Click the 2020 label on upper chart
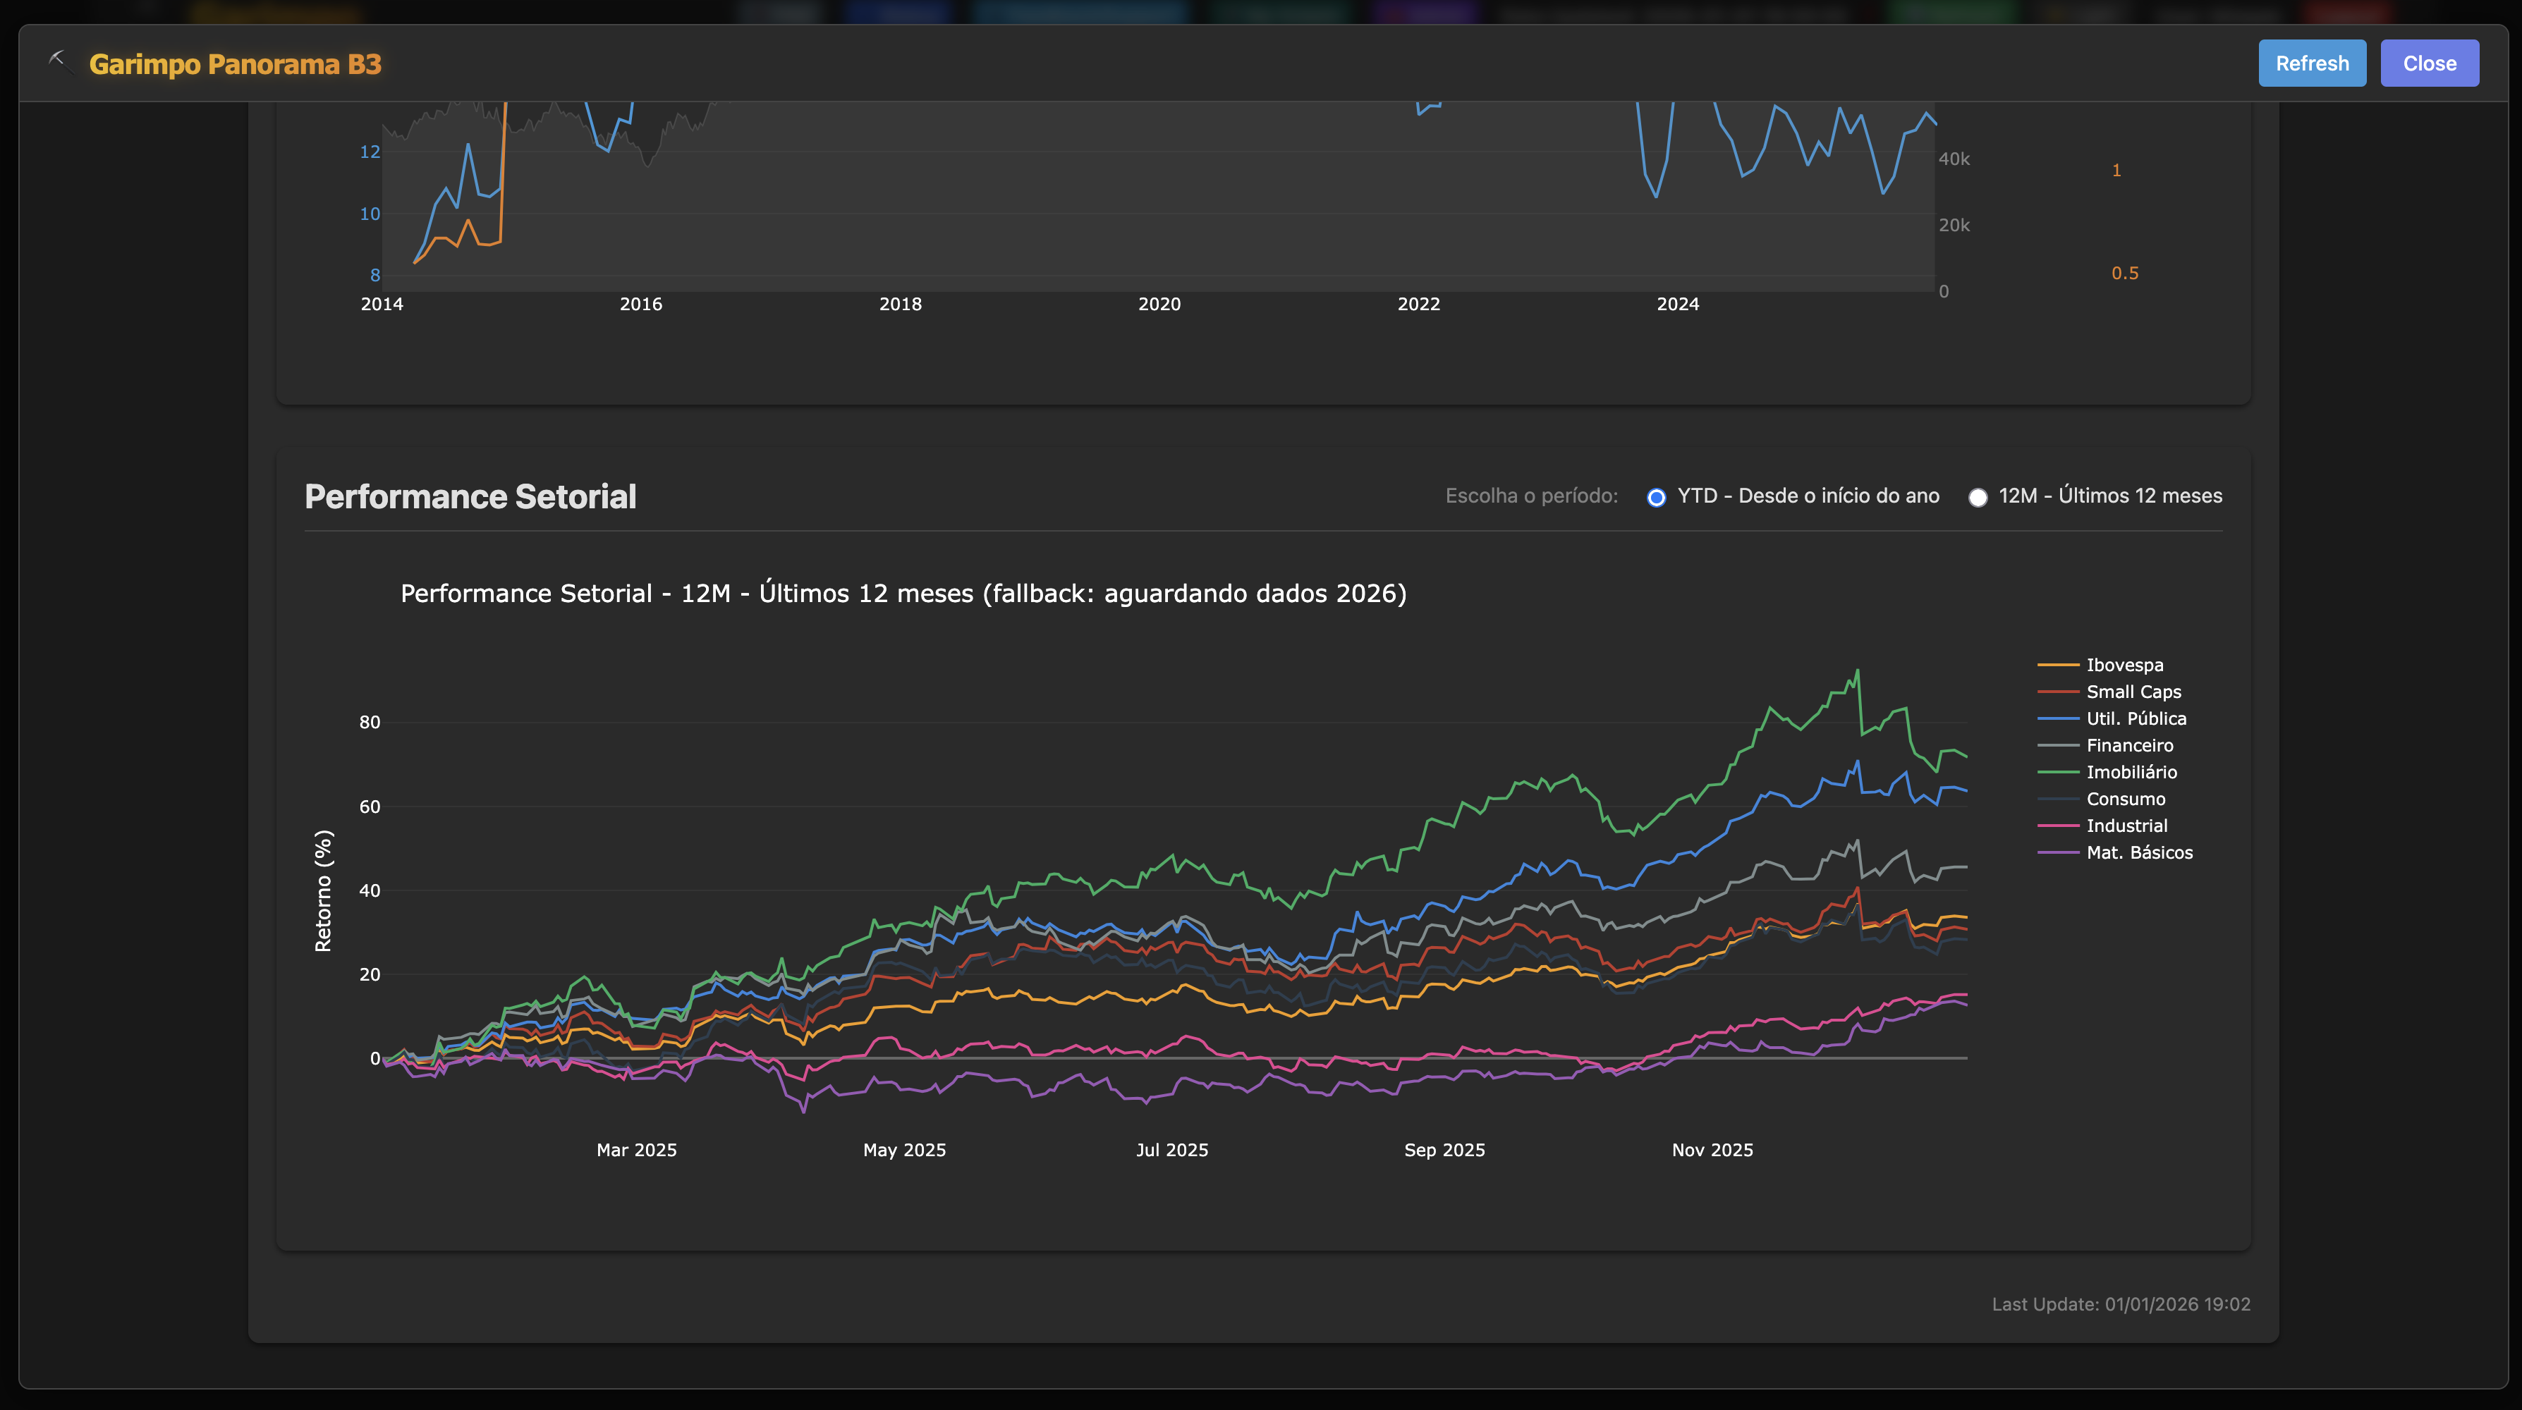This screenshot has width=2522, height=1410. pos(1159,305)
